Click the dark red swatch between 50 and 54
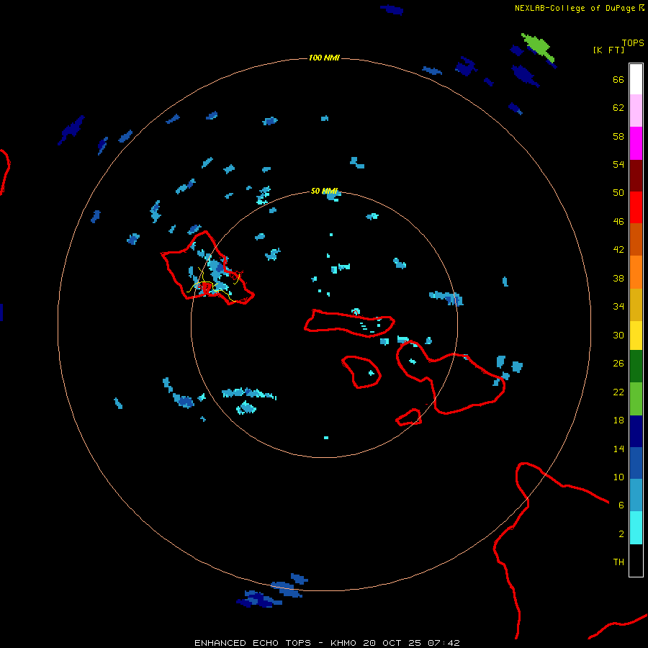 pos(636,176)
